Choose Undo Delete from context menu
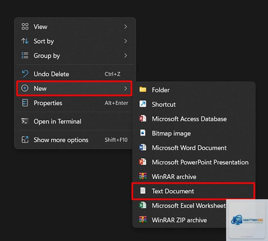Image resolution: width=268 pixels, height=241 pixels. [x=75, y=74]
